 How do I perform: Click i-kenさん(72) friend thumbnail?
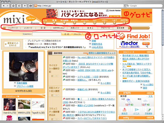pos(10,104)
